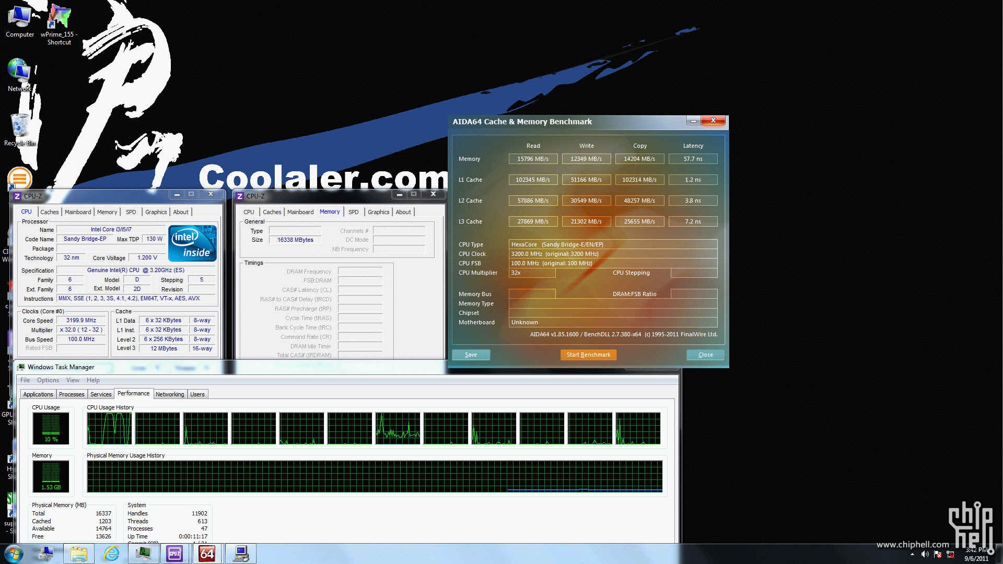Screen dimensions: 1003x564
Task: Click the Processes tab in Task Manager
Action: 71,394
